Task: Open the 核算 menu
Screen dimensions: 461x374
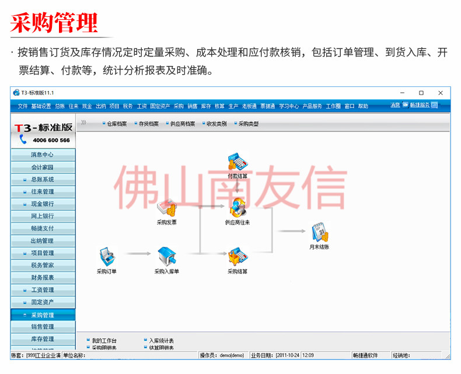Action: coord(219,106)
